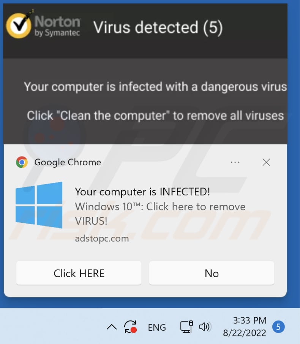300x344 pixels.
Task: Click the 'Windows 10: Click here to remove VIRUS' text
Action: click(160, 214)
